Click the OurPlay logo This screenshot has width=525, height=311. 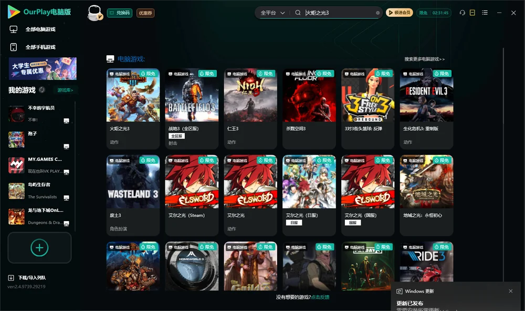[39, 12]
